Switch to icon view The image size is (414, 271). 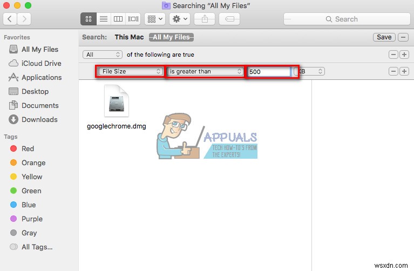89,19
